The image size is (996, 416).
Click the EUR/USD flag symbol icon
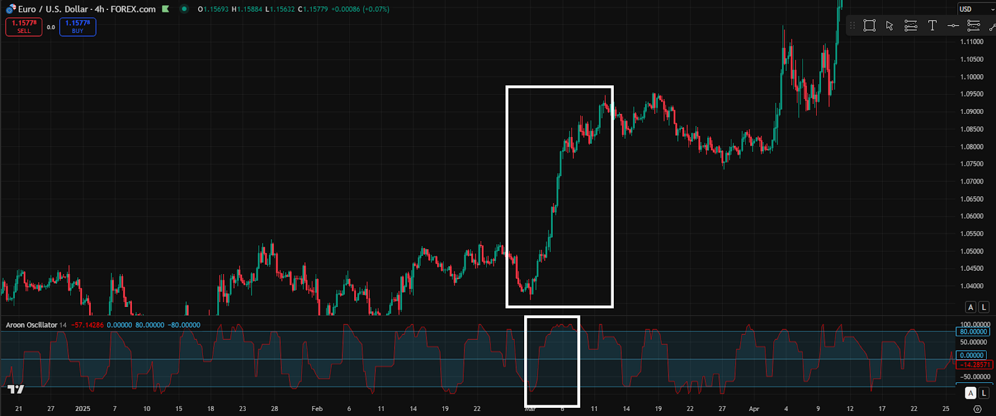tap(11, 9)
